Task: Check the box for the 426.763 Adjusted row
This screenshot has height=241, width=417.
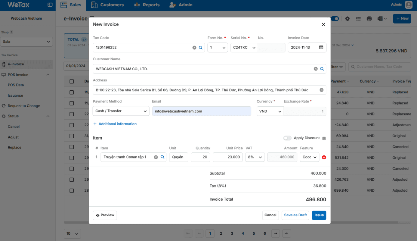Action: click(72, 180)
